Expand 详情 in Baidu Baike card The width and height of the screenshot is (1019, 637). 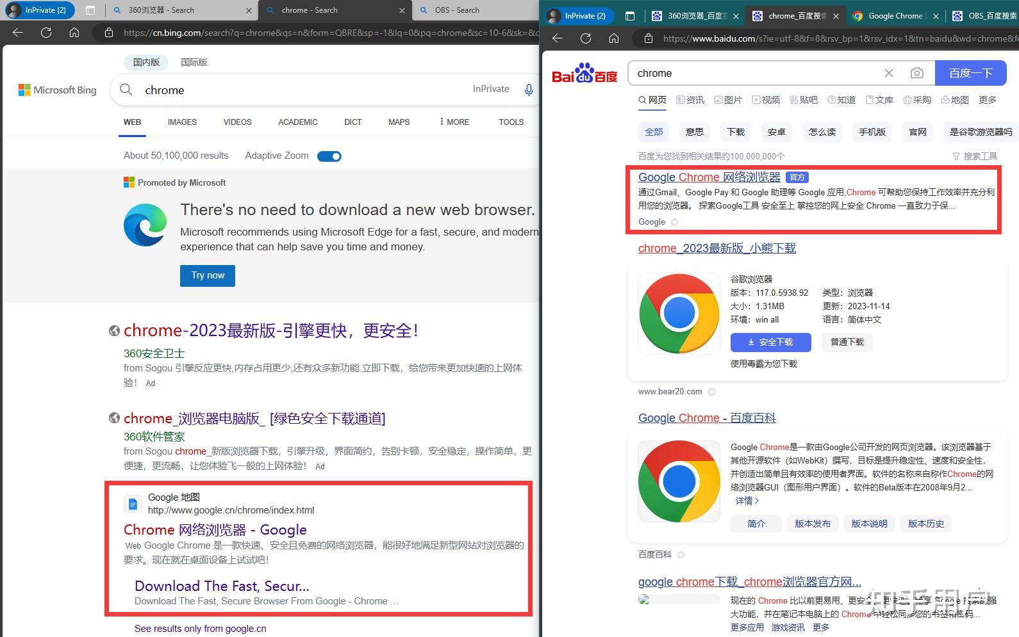[x=747, y=501]
